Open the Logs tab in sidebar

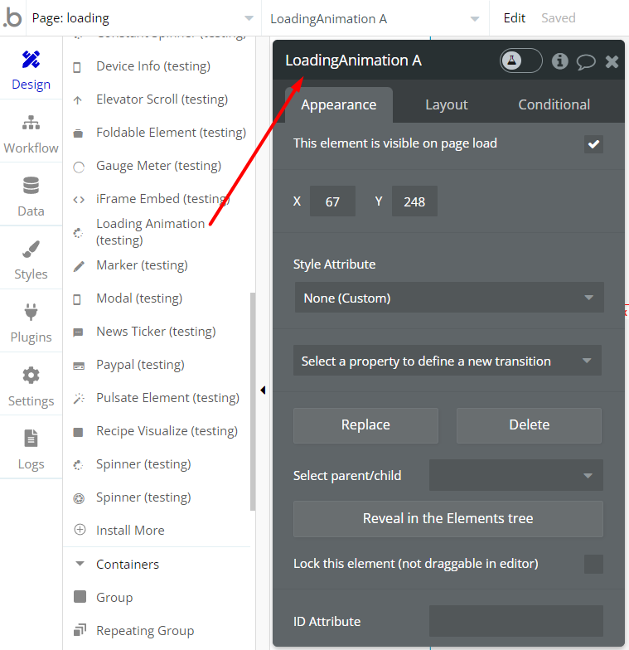[x=31, y=449]
